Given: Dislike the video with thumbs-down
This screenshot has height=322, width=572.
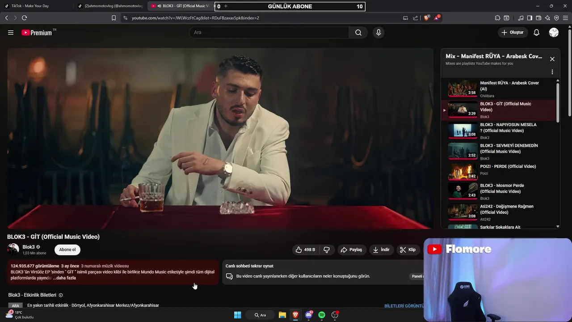Looking at the screenshot, I should [x=327, y=250].
